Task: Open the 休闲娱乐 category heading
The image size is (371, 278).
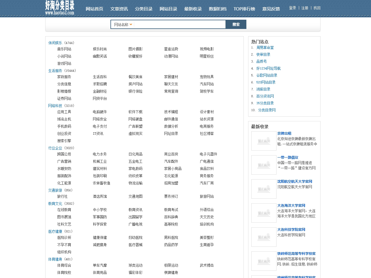Action: tap(55, 43)
